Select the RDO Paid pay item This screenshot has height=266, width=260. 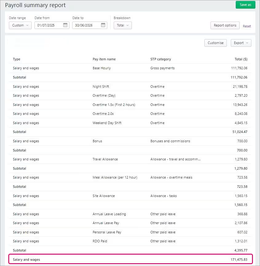pyautogui.click(x=100, y=241)
